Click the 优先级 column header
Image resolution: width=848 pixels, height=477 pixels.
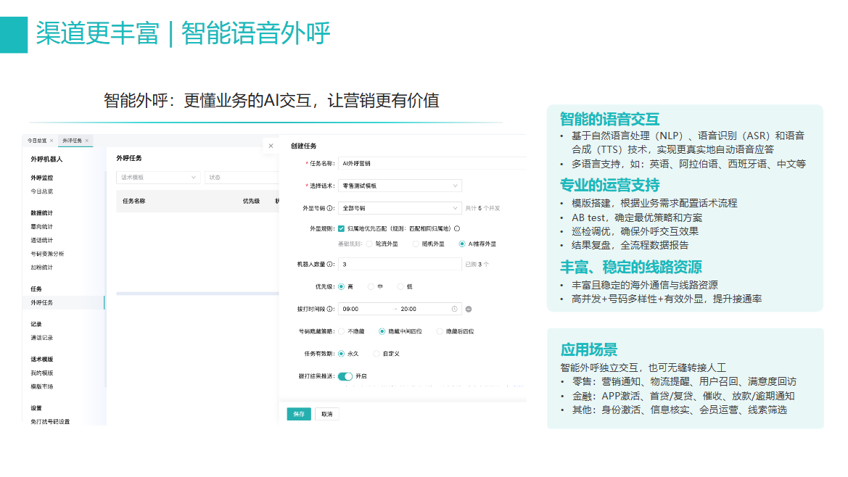point(251,201)
